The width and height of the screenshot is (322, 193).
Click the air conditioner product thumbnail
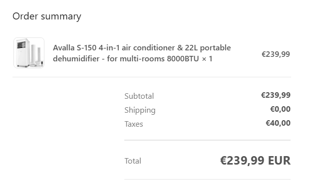click(29, 53)
